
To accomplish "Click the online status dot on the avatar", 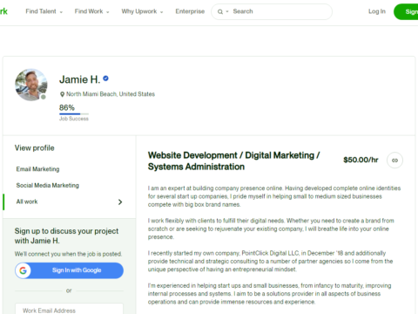I will [x=44, y=97].
